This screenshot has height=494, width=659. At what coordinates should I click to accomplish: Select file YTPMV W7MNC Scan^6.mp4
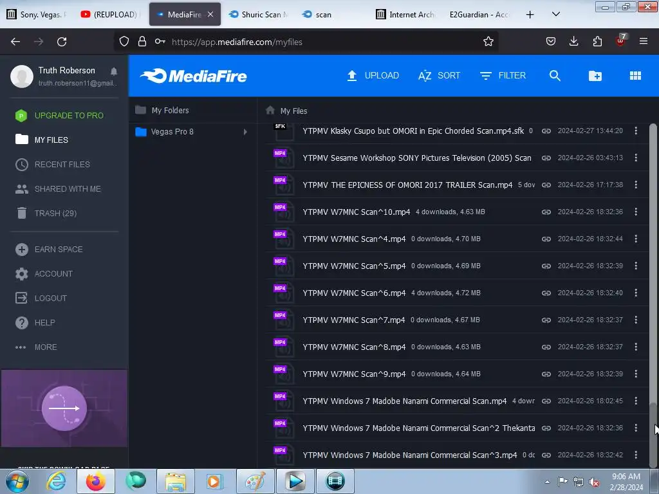[355, 293]
